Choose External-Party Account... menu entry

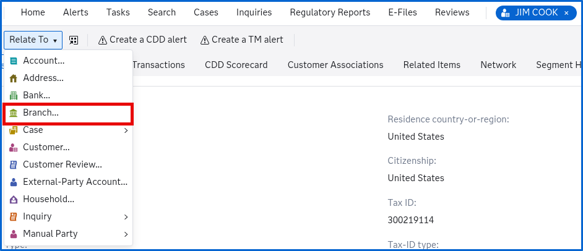74,182
